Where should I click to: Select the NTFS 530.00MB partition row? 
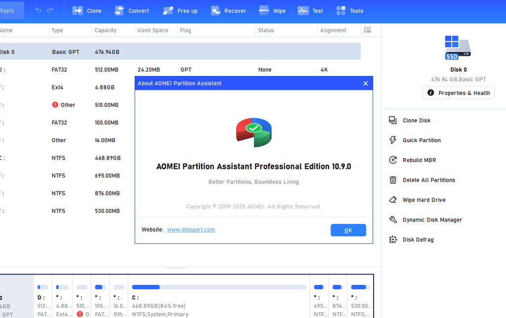point(67,211)
